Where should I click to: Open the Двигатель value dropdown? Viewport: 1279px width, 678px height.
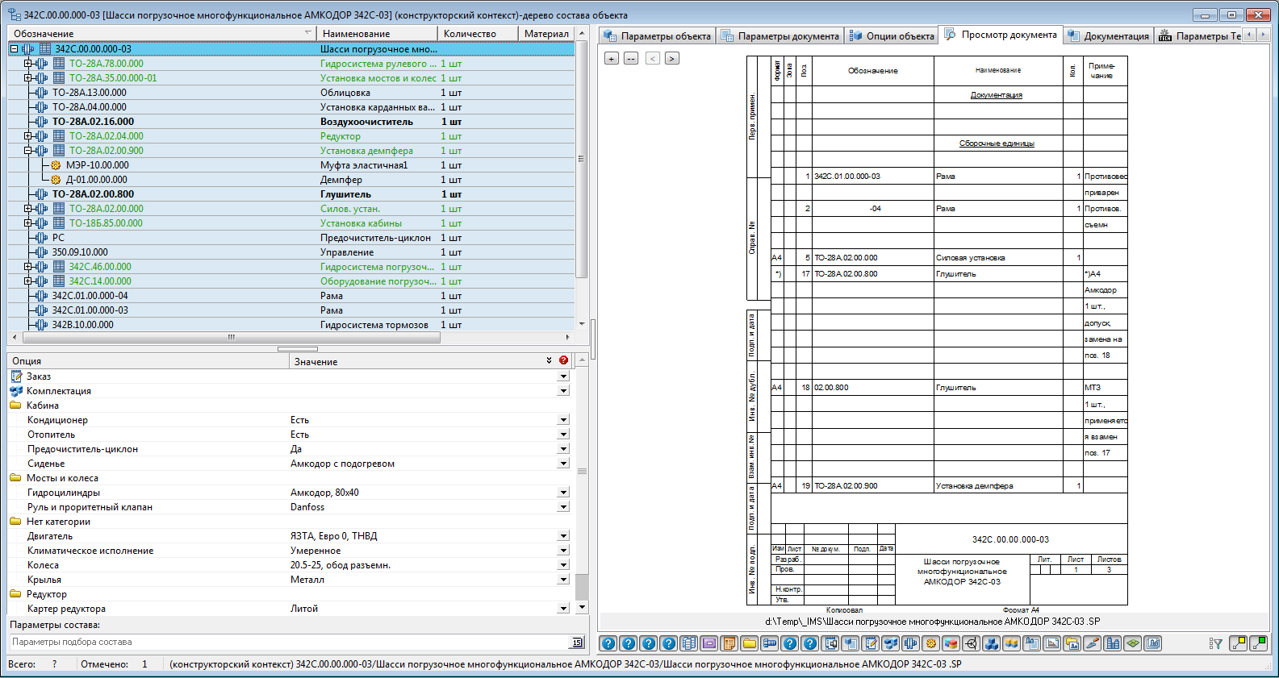pyautogui.click(x=563, y=536)
